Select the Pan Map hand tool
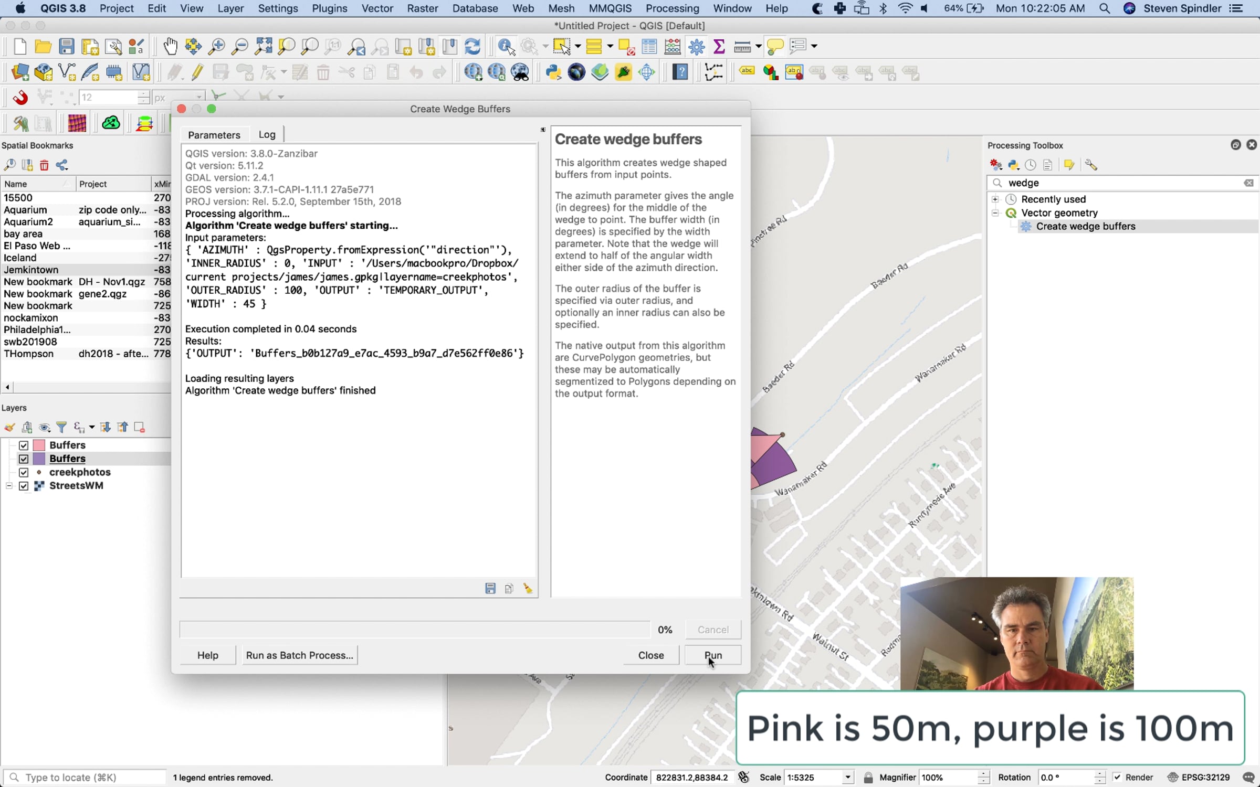 coord(170,47)
